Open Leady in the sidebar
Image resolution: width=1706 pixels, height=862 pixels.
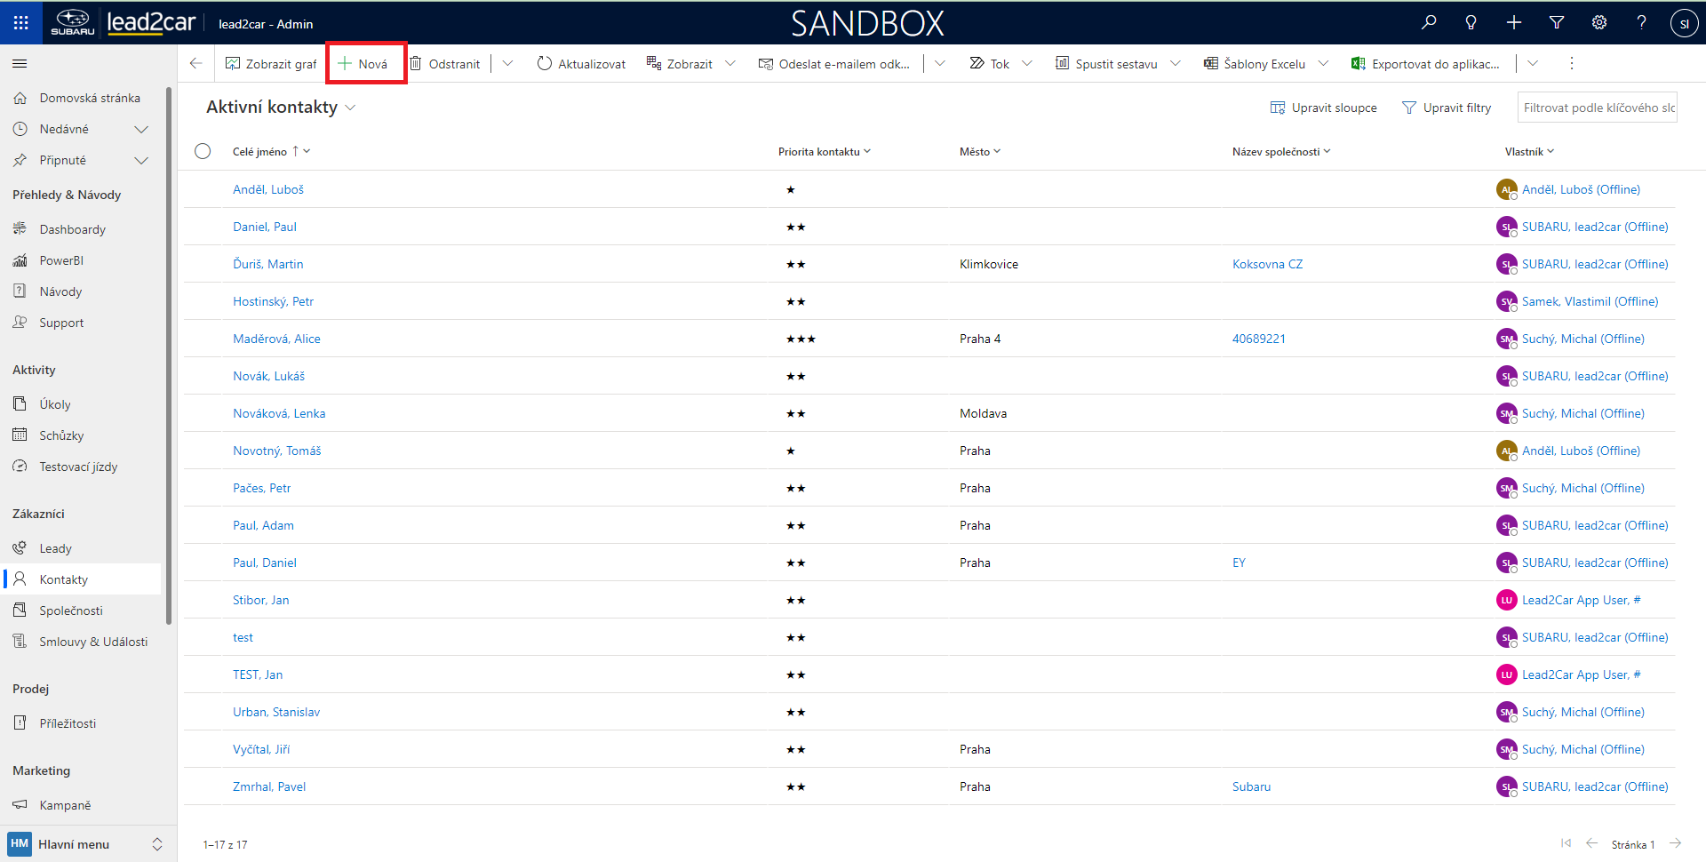(x=55, y=548)
